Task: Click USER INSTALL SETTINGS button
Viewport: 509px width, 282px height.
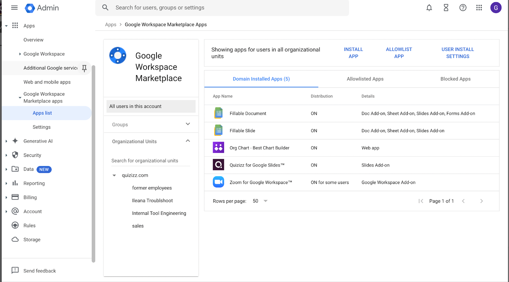Action: [x=457, y=53]
